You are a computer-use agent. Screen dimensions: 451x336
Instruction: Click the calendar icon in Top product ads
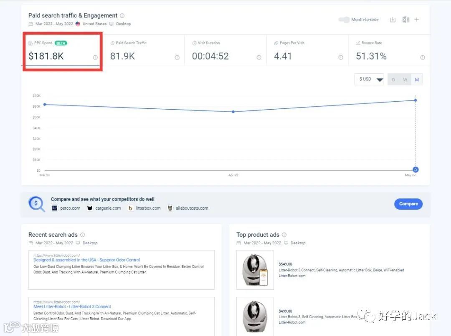[x=239, y=243]
